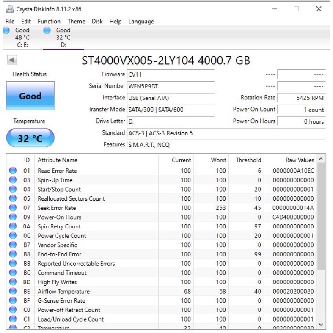Screen dimensions: 333x333
Task: Click raw value 0000000014A
Action: (x=293, y=208)
